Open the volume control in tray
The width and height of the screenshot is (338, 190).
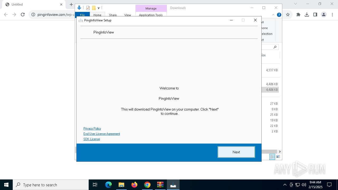point(304,185)
